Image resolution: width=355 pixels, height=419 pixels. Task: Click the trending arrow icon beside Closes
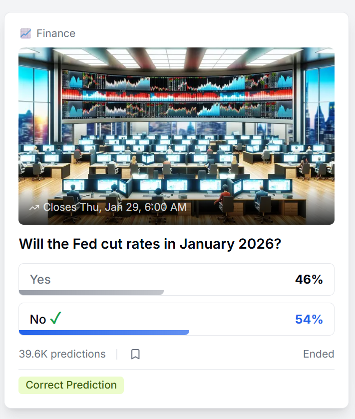(x=34, y=207)
